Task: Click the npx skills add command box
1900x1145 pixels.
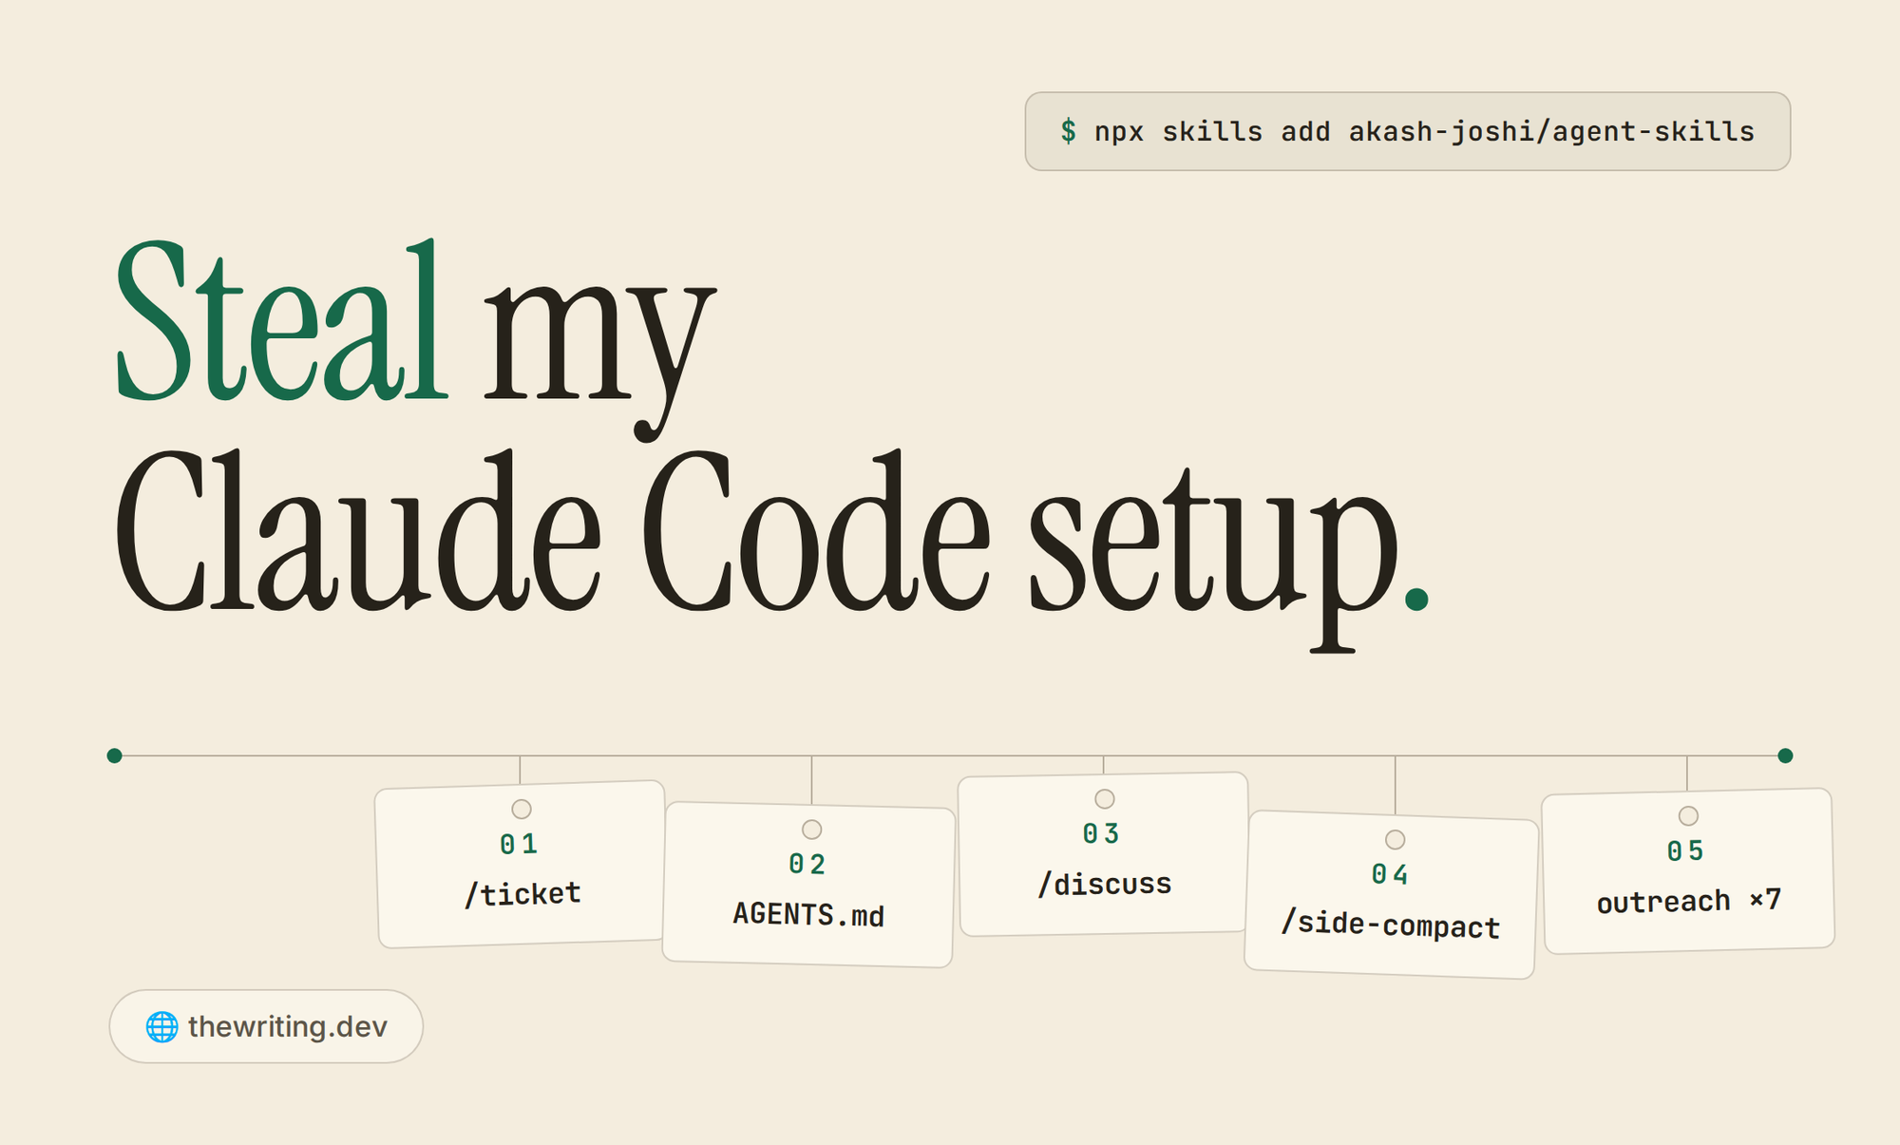Action: (1408, 131)
